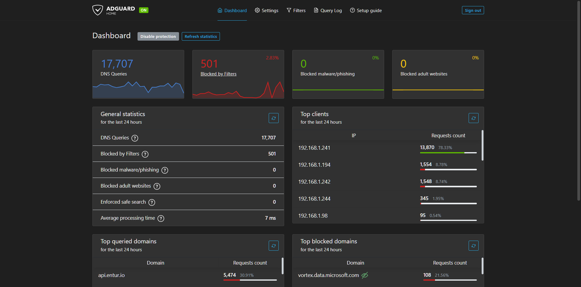The height and width of the screenshot is (287, 581).
Task: Refresh the Top blocked domains panel
Action: point(473,246)
